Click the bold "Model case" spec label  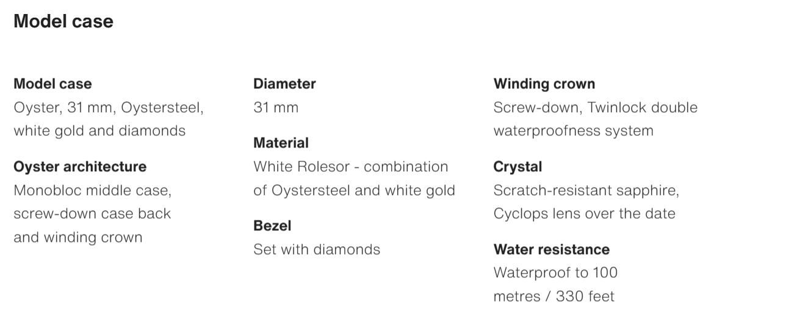(x=52, y=83)
